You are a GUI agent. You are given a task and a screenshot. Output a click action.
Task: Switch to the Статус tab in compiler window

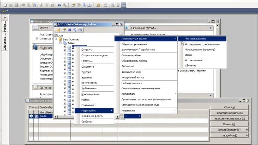(33, 108)
